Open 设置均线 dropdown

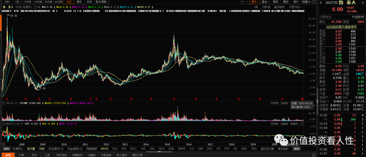pyautogui.click(x=295, y=7)
